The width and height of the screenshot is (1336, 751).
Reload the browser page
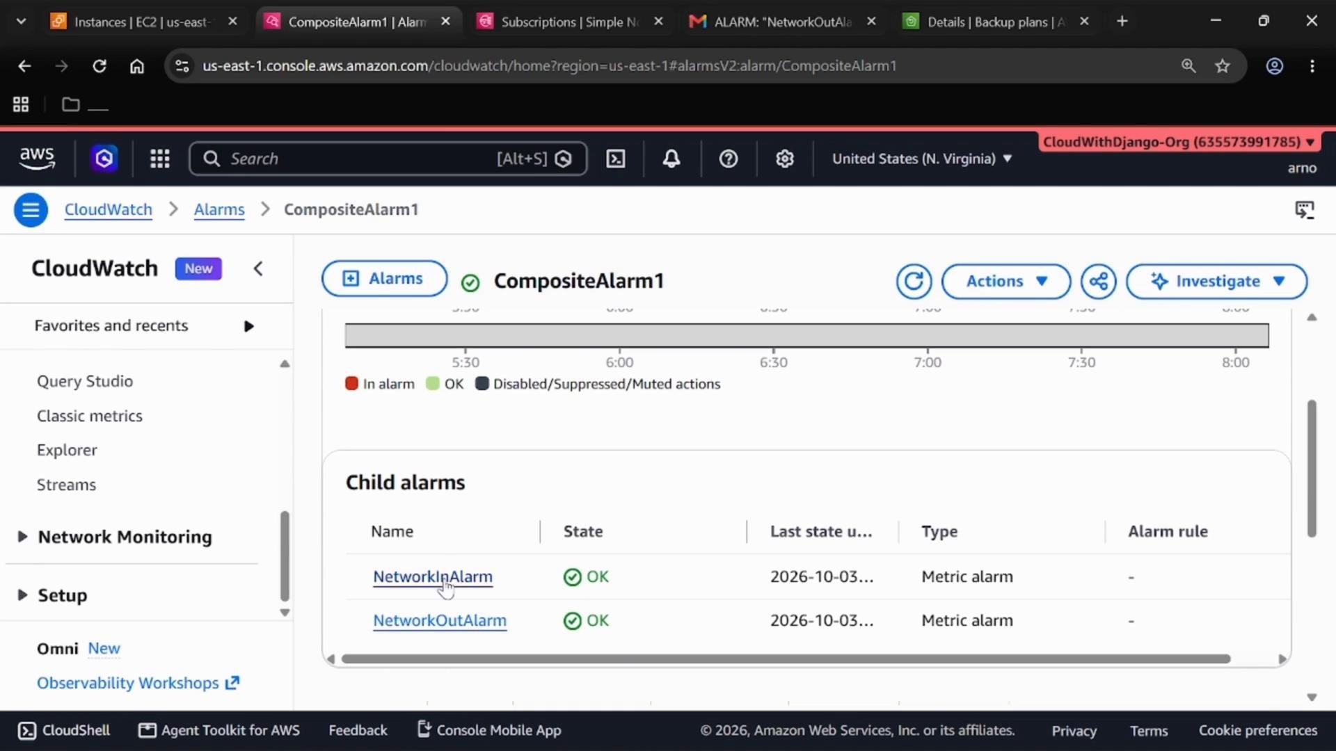(100, 66)
